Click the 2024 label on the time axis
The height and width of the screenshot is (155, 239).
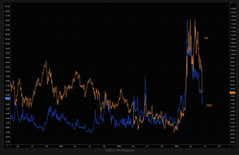point(61,146)
